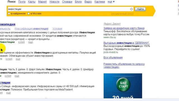Visit the www.cfa.su ad address
The height and width of the screenshot is (101, 179).
point(110,37)
